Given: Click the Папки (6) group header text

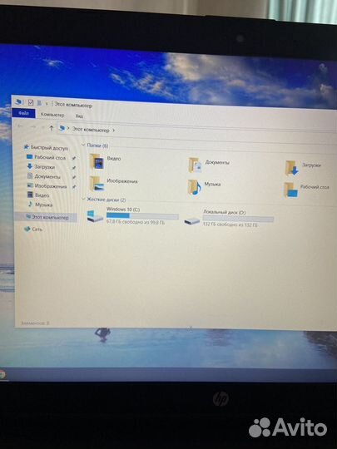Looking at the screenshot, I should point(97,146).
